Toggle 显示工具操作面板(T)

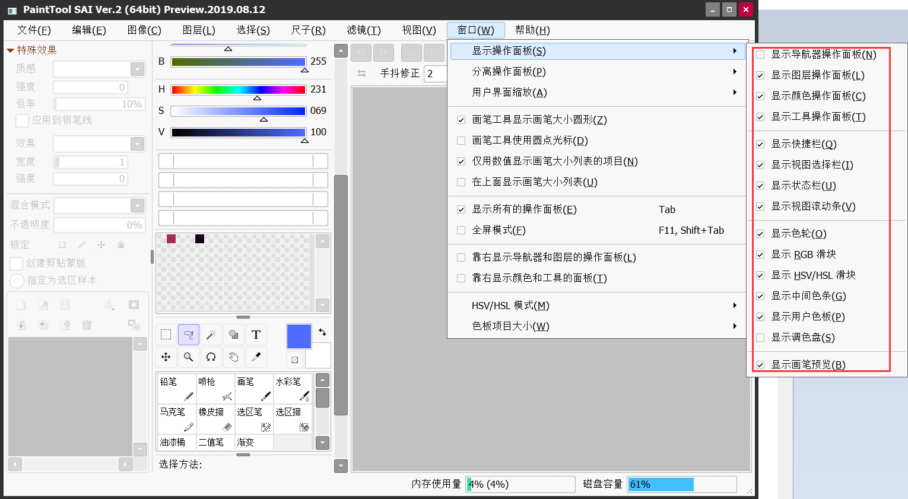click(x=760, y=117)
